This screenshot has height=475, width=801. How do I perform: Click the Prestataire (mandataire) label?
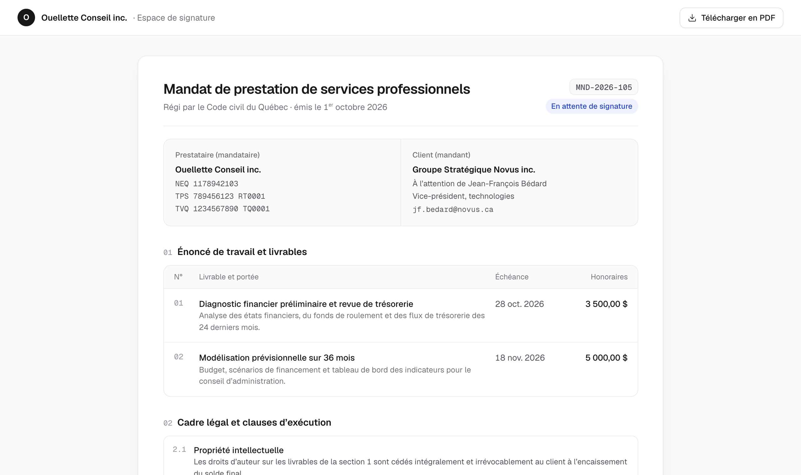click(x=217, y=155)
